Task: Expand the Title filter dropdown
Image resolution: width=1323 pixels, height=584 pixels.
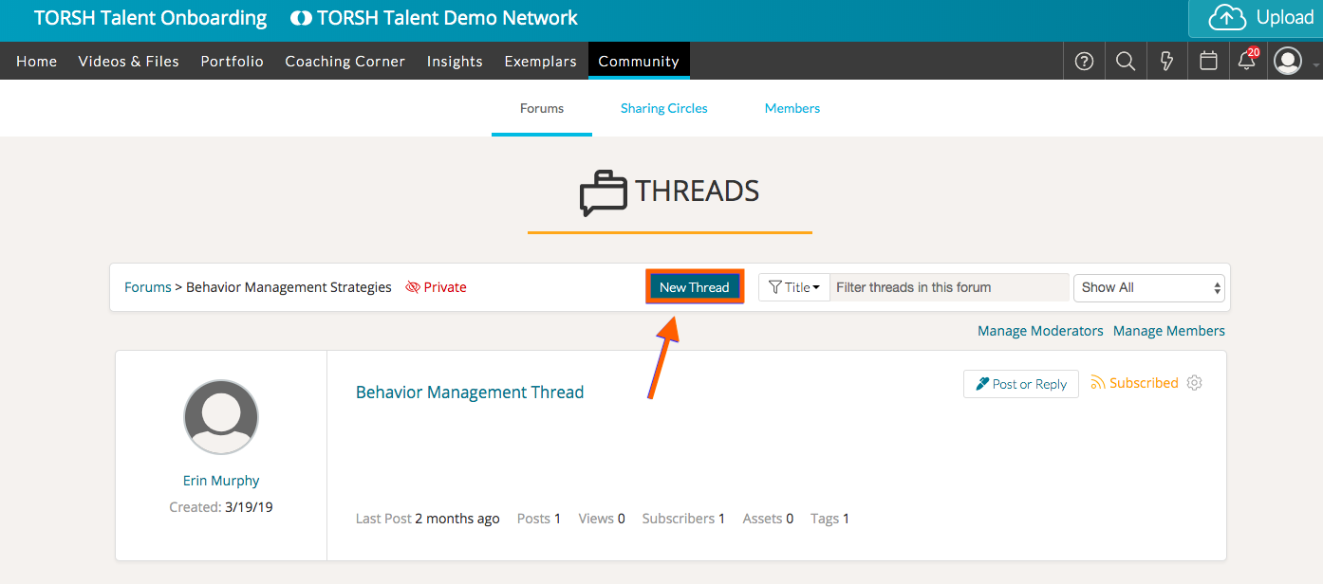Action: coord(794,287)
